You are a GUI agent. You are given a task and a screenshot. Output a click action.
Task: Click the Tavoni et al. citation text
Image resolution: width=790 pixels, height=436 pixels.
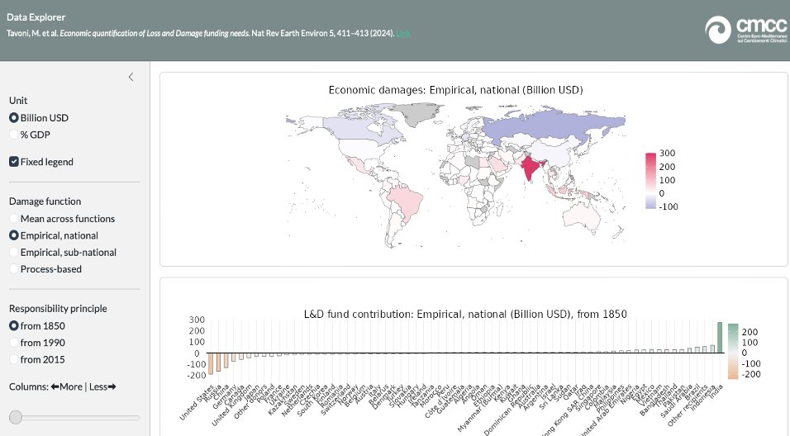[201, 34]
